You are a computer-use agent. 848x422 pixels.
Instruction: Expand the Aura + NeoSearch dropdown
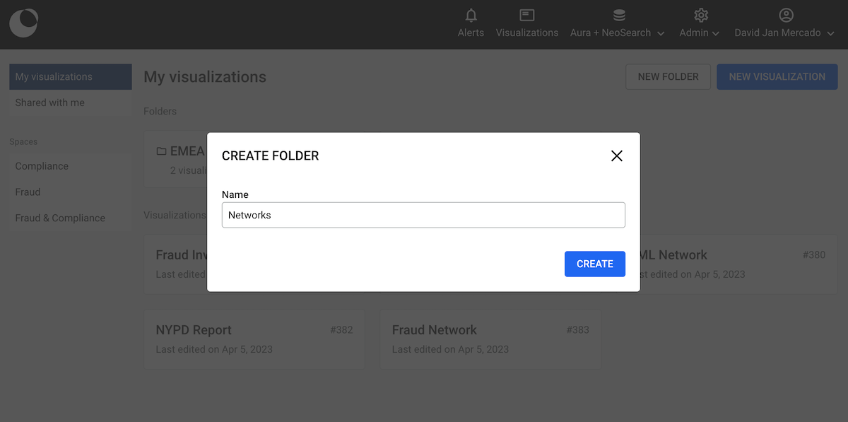pyautogui.click(x=661, y=33)
